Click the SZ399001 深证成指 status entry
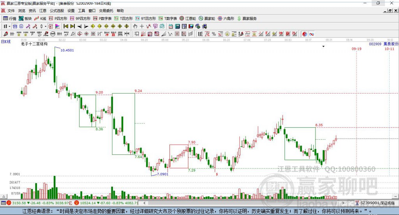The image size is (399, 215). coord(375,203)
